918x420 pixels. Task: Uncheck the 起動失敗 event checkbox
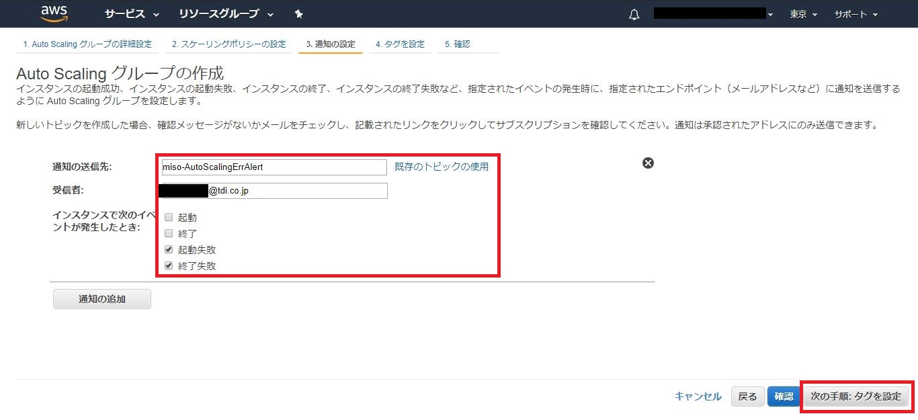(x=169, y=249)
